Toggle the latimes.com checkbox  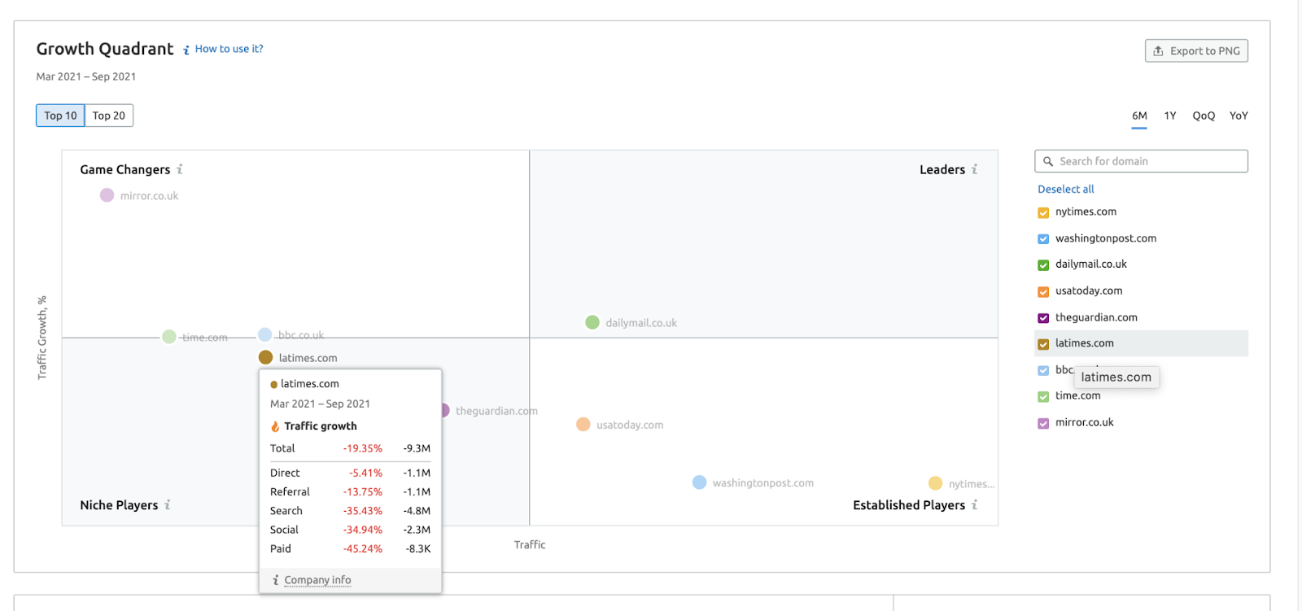point(1043,344)
